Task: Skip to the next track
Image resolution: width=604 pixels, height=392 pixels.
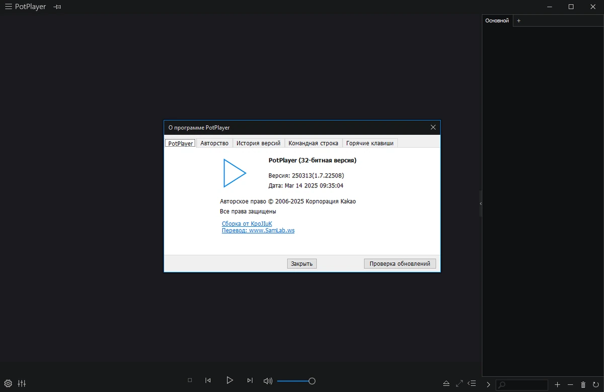Action: pyautogui.click(x=250, y=380)
